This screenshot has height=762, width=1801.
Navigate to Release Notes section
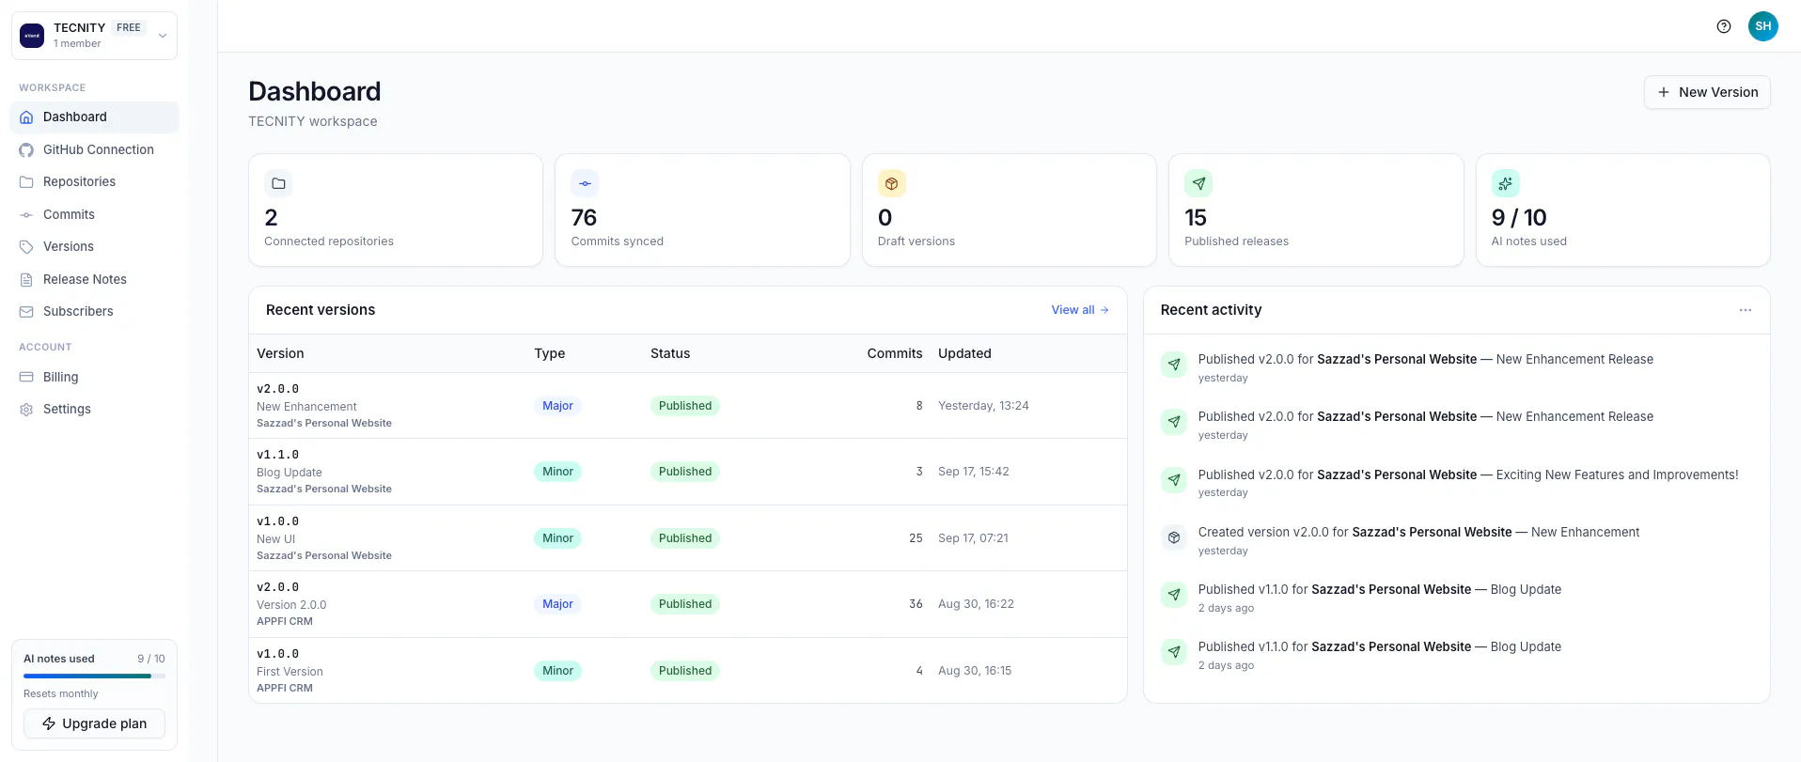click(x=94, y=279)
